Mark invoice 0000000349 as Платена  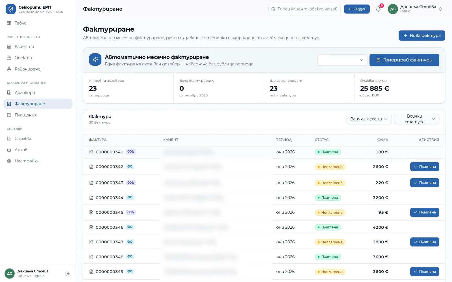425,272
